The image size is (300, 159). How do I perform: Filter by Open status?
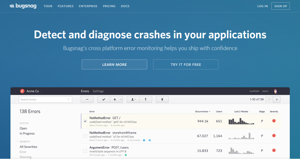point(23,128)
